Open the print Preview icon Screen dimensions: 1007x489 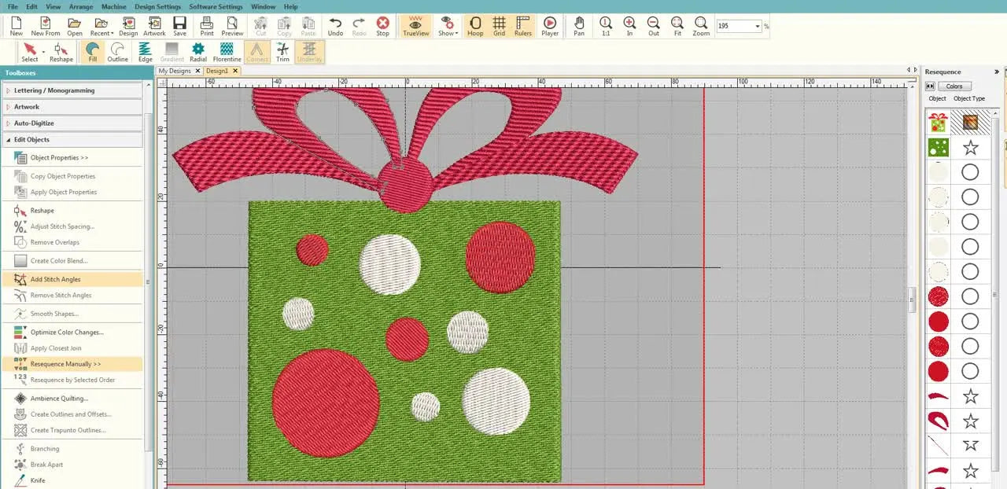(232, 27)
